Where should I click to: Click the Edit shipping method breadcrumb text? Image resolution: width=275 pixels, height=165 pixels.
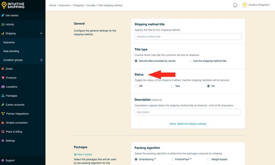(x=110, y=5)
